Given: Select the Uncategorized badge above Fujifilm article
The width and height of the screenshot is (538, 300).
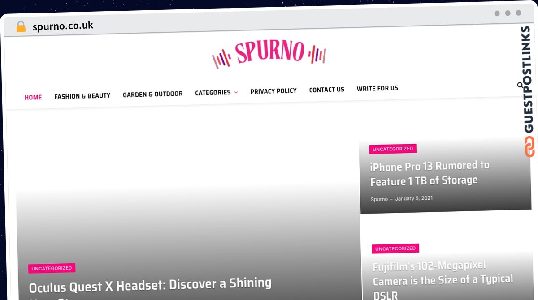Looking at the screenshot, I should coord(395,249).
